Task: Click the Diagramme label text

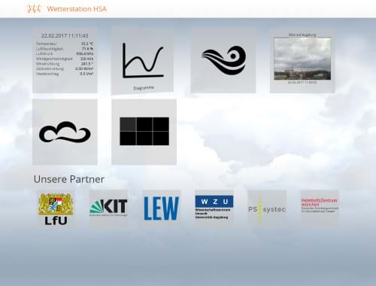Action: tap(144, 88)
